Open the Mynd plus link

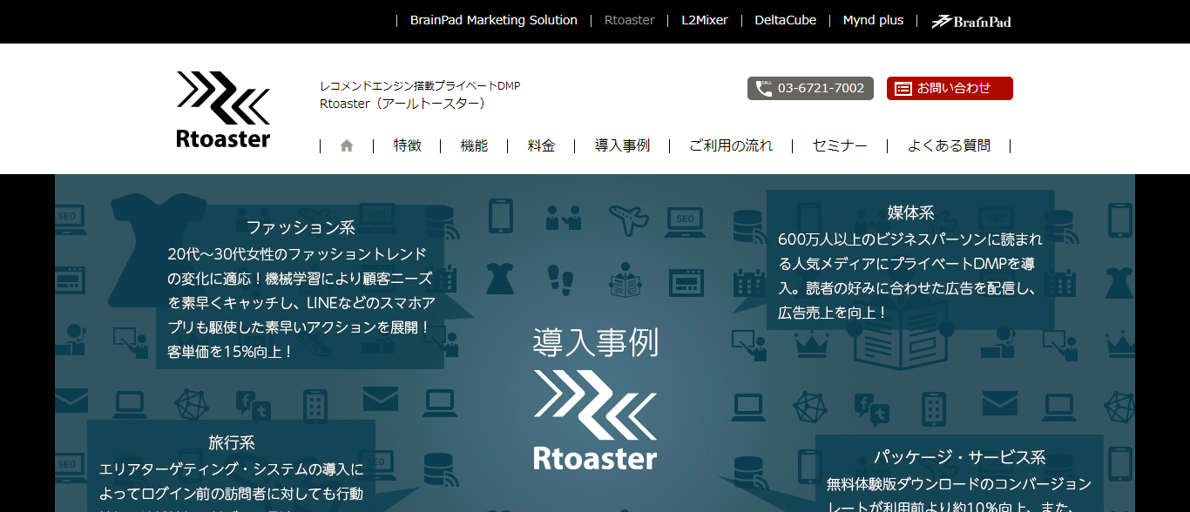[x=874, y=20]
